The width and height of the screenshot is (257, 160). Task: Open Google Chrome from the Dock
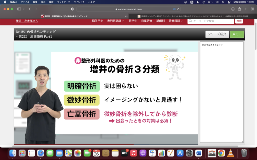[221, 153]
